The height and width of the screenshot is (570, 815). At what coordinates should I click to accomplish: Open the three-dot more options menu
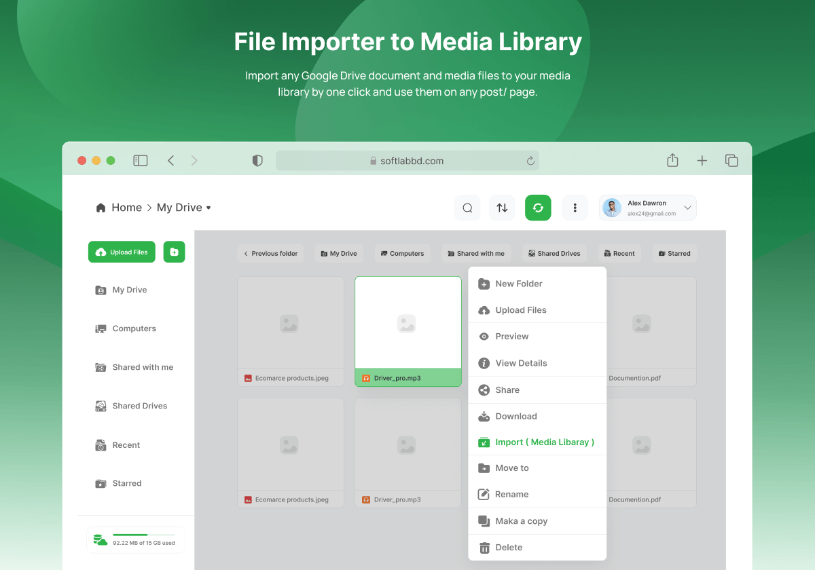point(575,208)
